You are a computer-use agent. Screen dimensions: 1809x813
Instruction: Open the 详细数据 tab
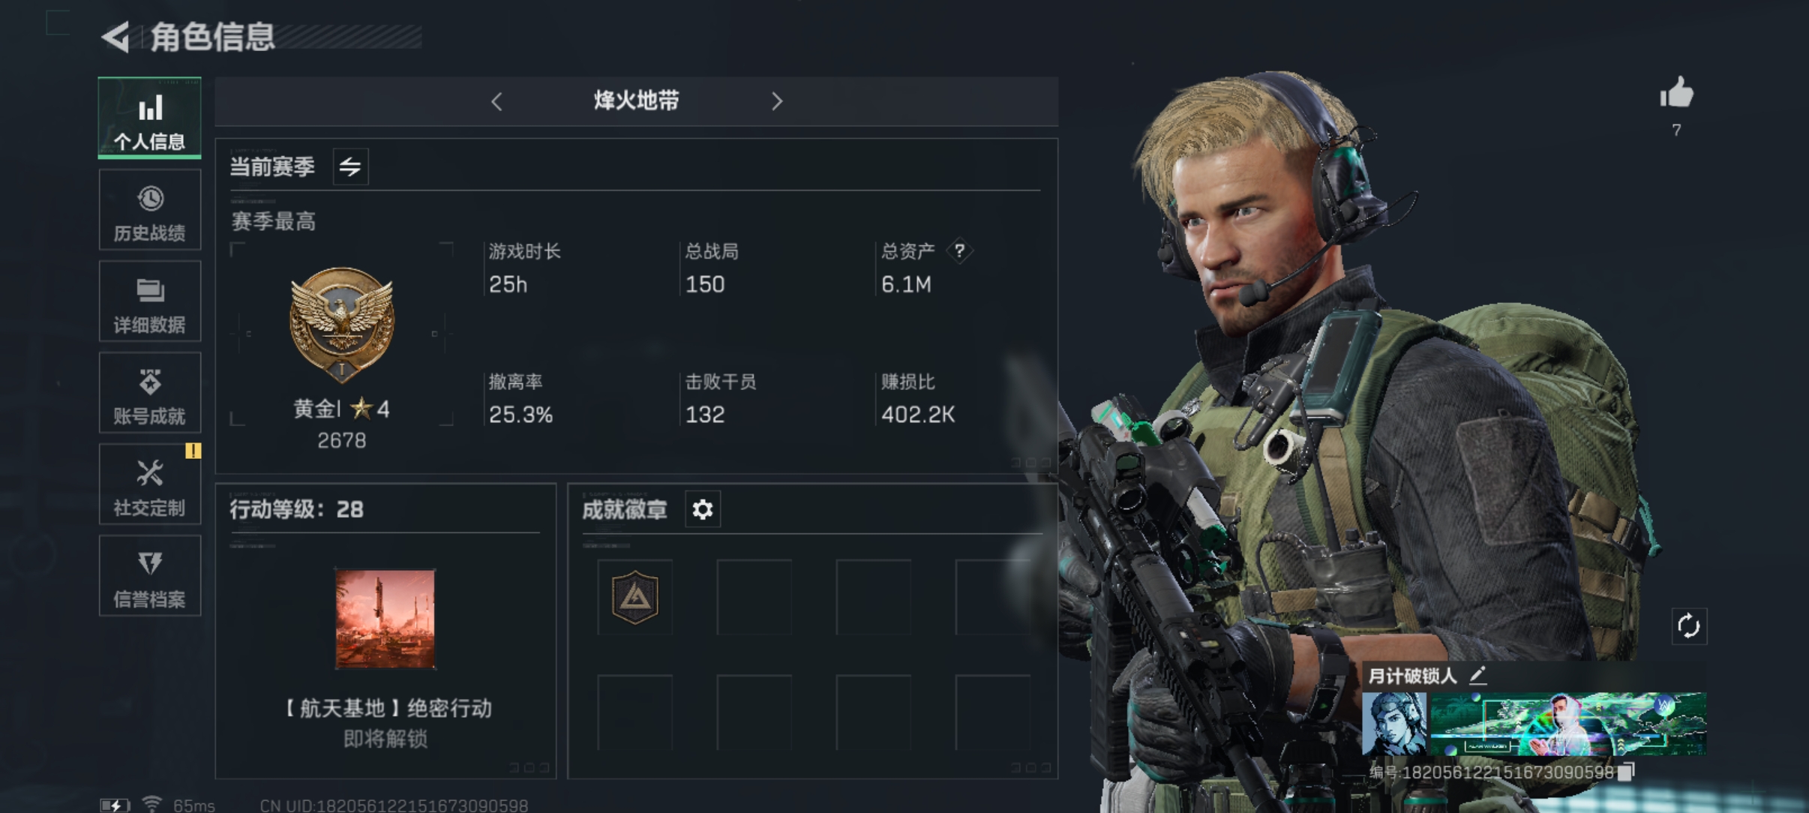coord(150,301)
